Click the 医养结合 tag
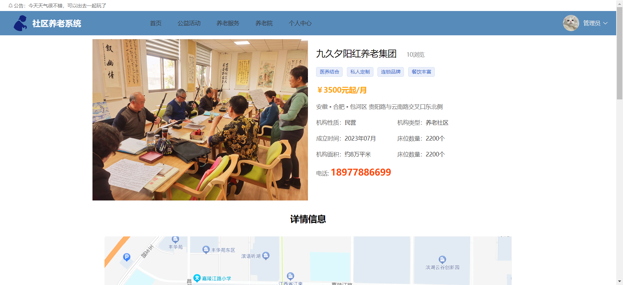This screenshot has width=623, height=285. (x=329, y=72)
